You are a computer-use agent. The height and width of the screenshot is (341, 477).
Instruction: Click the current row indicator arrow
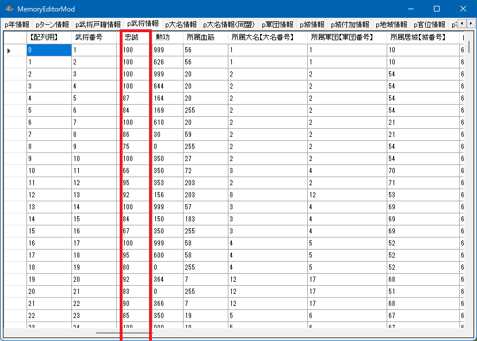pos(9,51)
